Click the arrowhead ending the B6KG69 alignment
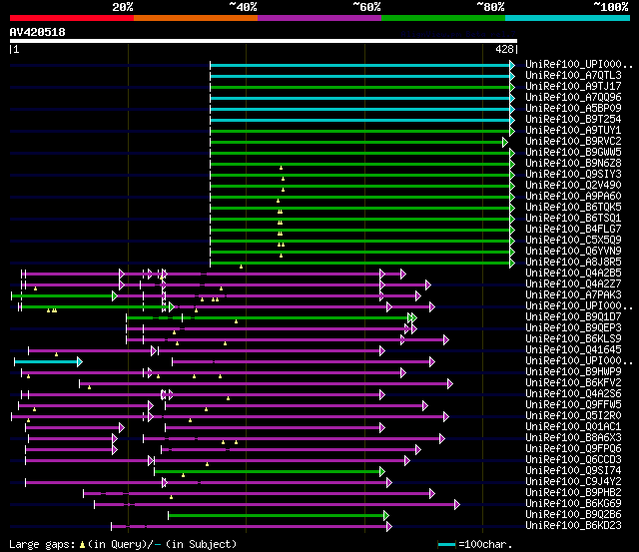This screenshot has width=639, height=552. pyautogui.click(x=457, y=505)
